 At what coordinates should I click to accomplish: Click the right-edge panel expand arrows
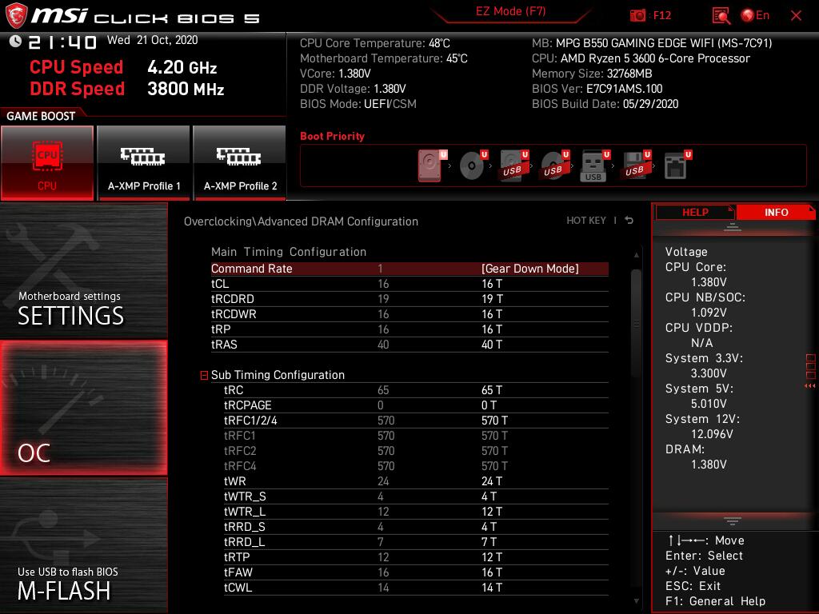click(x=810, y=386)
